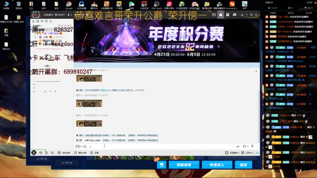Send message with the enter arrow icon
This screenshot has width=317, height=178.
coord(238,146)
